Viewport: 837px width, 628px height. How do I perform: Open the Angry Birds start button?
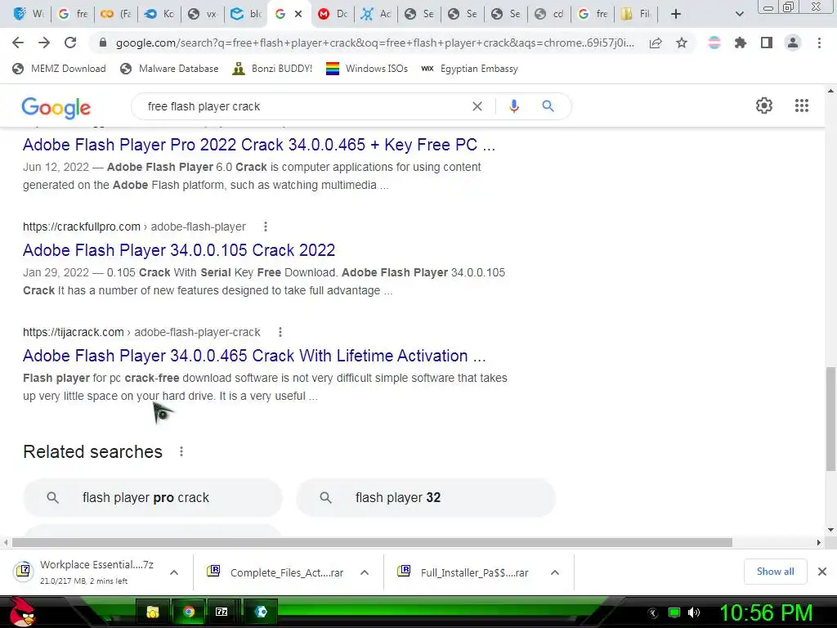21,612
